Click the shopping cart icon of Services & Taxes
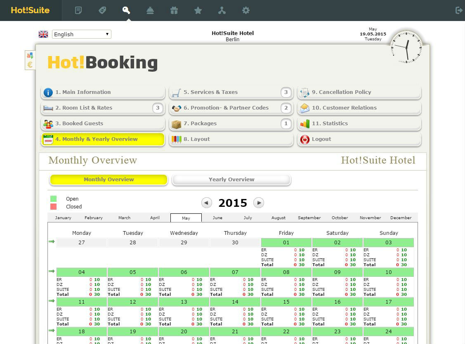 click(176, 93)
